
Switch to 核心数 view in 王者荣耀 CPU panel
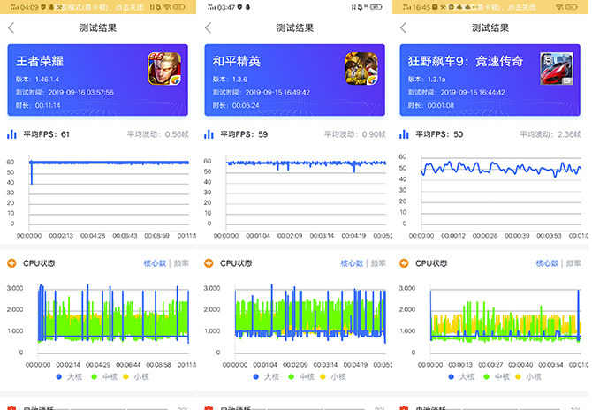click(x=155, y=263)
